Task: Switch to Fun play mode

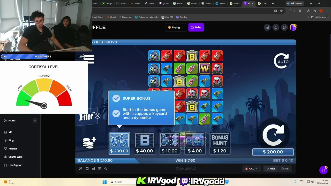Action: 285,169
